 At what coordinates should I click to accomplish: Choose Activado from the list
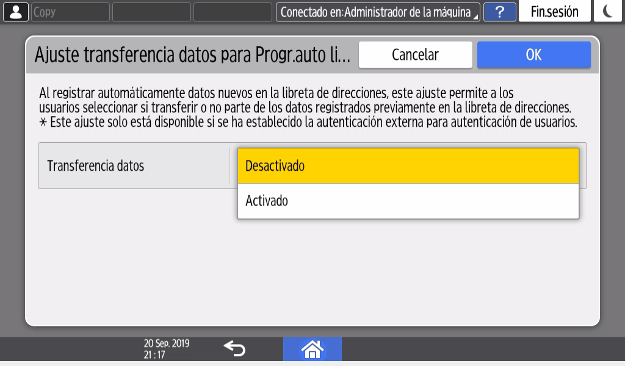(408, 201)
